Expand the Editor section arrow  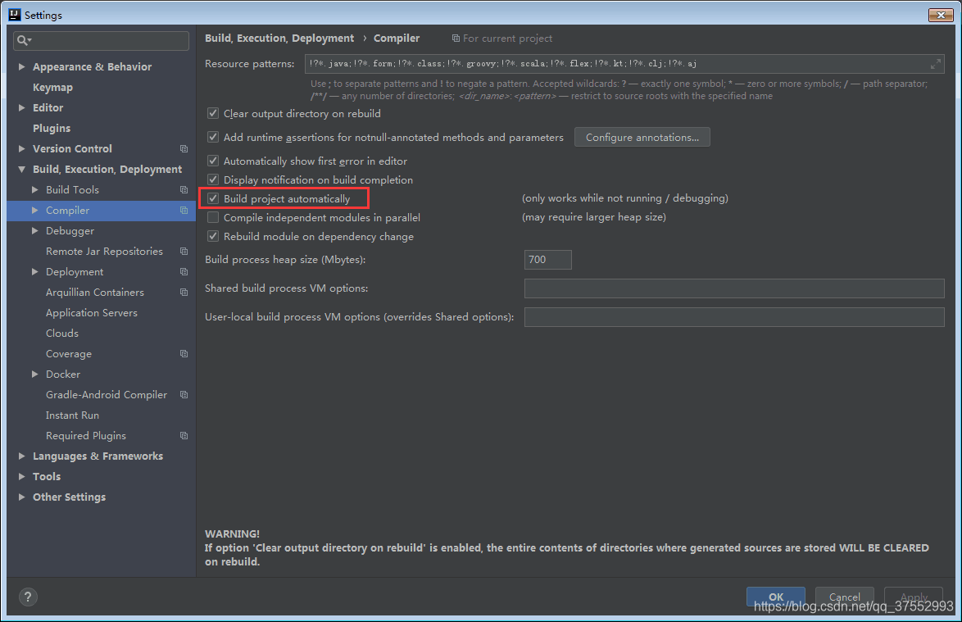click(21, 108)
